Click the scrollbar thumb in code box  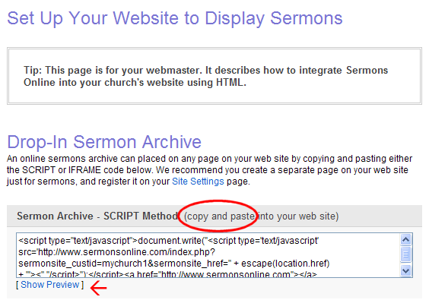405,254
